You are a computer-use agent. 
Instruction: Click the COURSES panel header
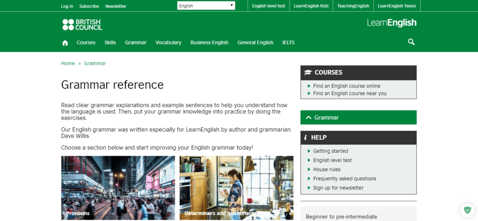pyautogui.click(x=358, y=72)
